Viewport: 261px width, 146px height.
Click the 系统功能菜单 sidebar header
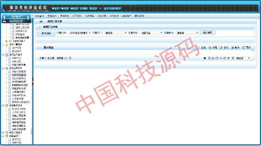[x=16, y=21]
